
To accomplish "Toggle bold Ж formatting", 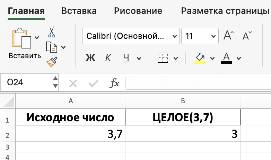I will [x=90, y=57].
